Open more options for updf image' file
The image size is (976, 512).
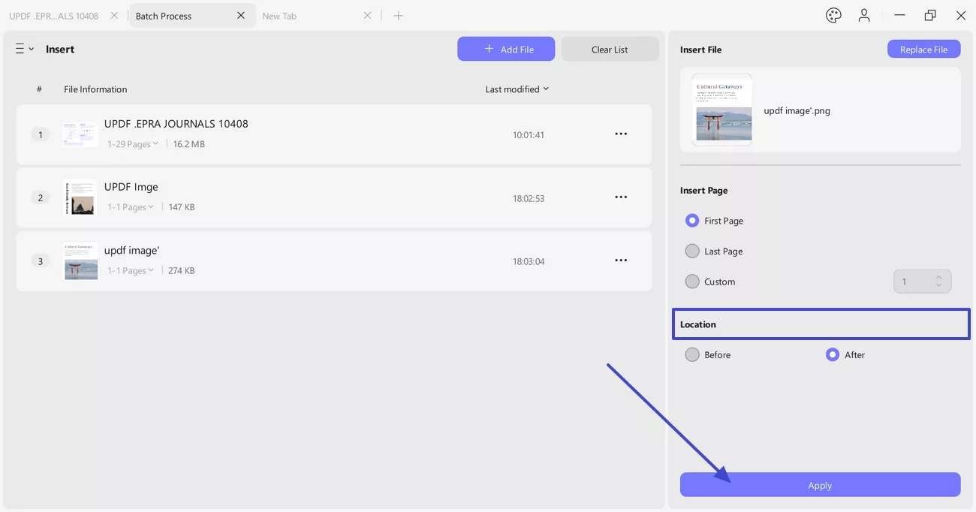tap(621, 261)
